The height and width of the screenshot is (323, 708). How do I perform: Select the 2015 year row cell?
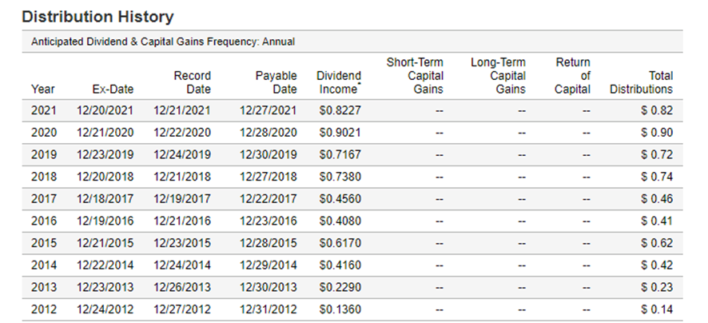pos(43,241)
